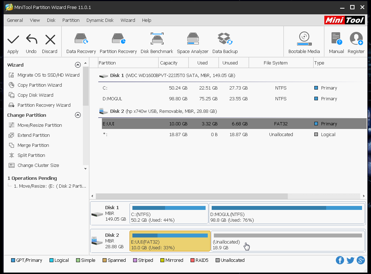Select the E:UUI partition row
Viewport: 371px width, 274px height.
point(234,124)
